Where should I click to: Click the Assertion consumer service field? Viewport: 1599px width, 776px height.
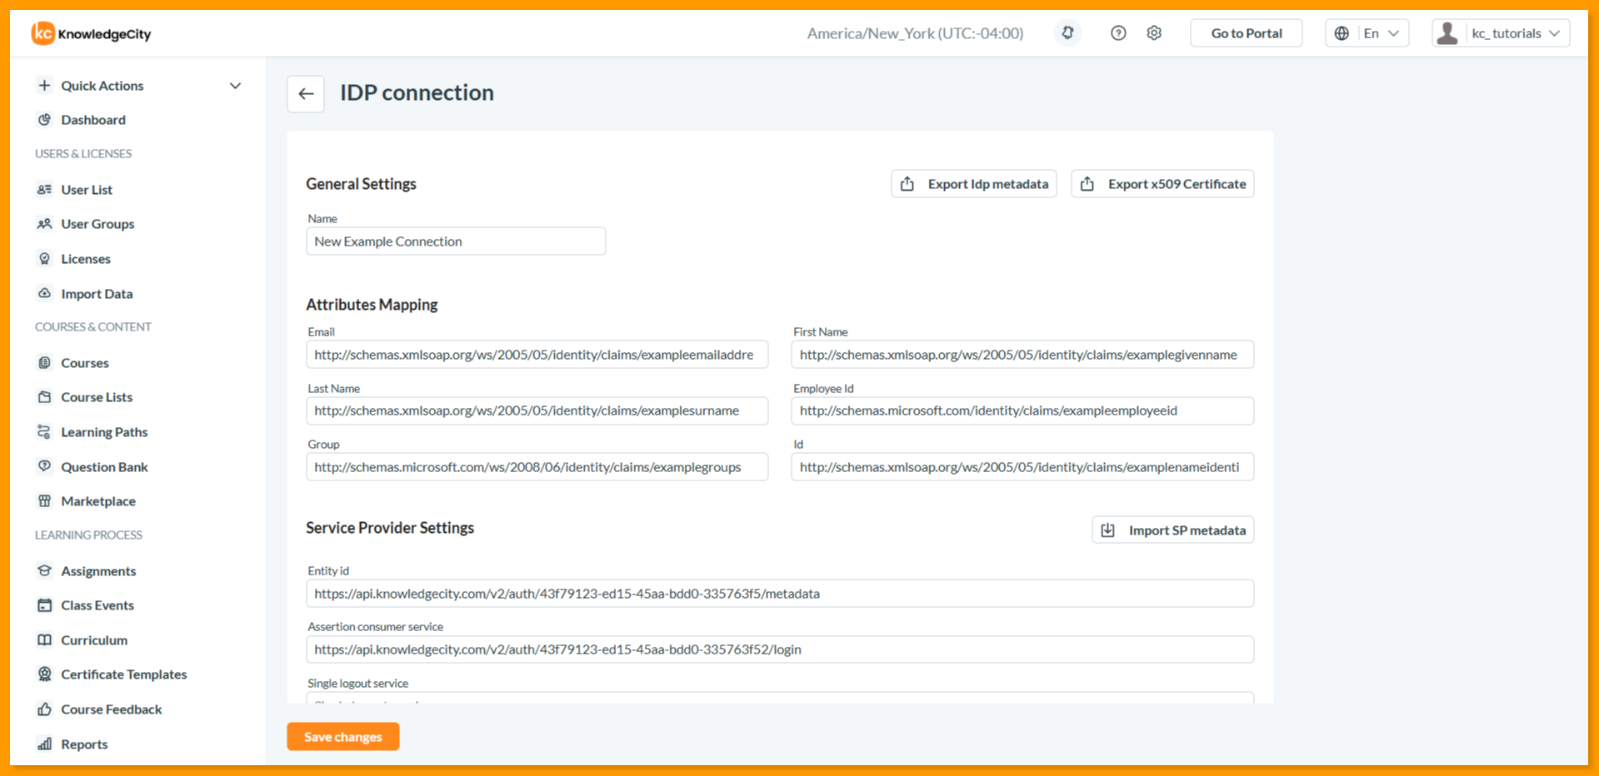click(x=780, y=649)
